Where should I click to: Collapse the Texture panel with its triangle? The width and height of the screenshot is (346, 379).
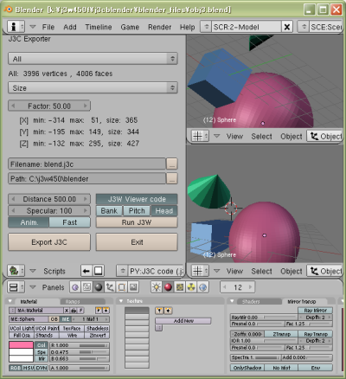[121, 301]
